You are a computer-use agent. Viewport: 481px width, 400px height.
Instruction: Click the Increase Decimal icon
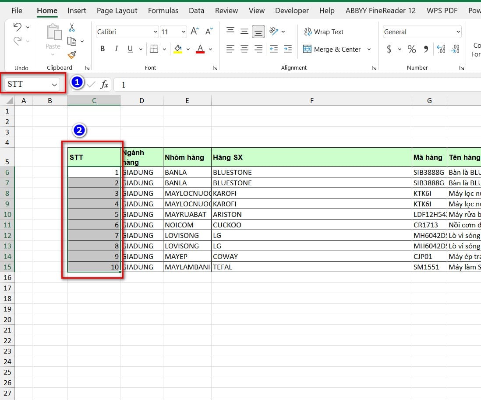point(441,49)
